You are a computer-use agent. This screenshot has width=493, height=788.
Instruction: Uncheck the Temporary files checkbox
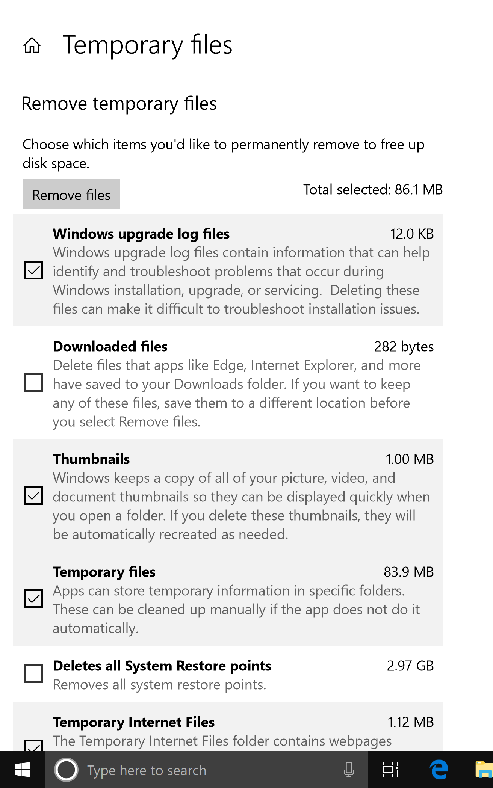[x=34, y=599]
